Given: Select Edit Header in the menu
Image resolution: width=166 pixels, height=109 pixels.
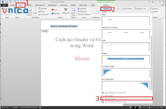Looking at the screenshot, I should click(x=126, y=96).
